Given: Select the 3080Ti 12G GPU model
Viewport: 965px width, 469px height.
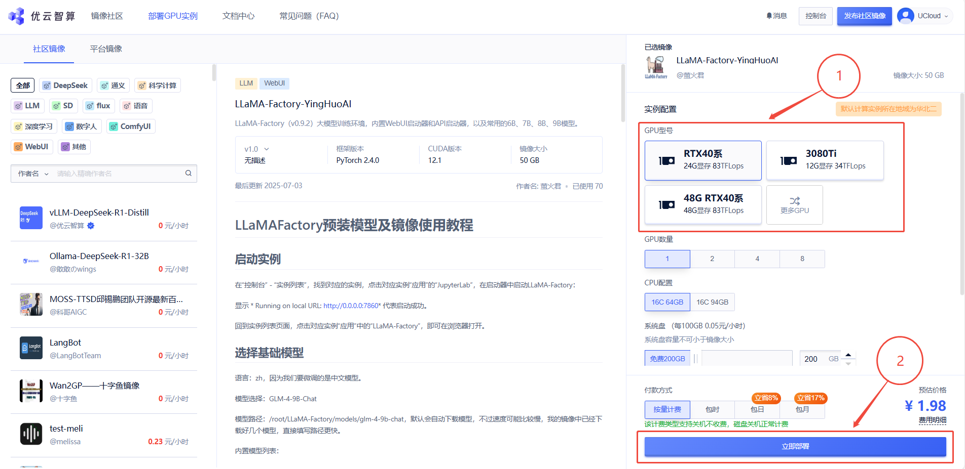Looking at the screenshot, I should 825,160.
